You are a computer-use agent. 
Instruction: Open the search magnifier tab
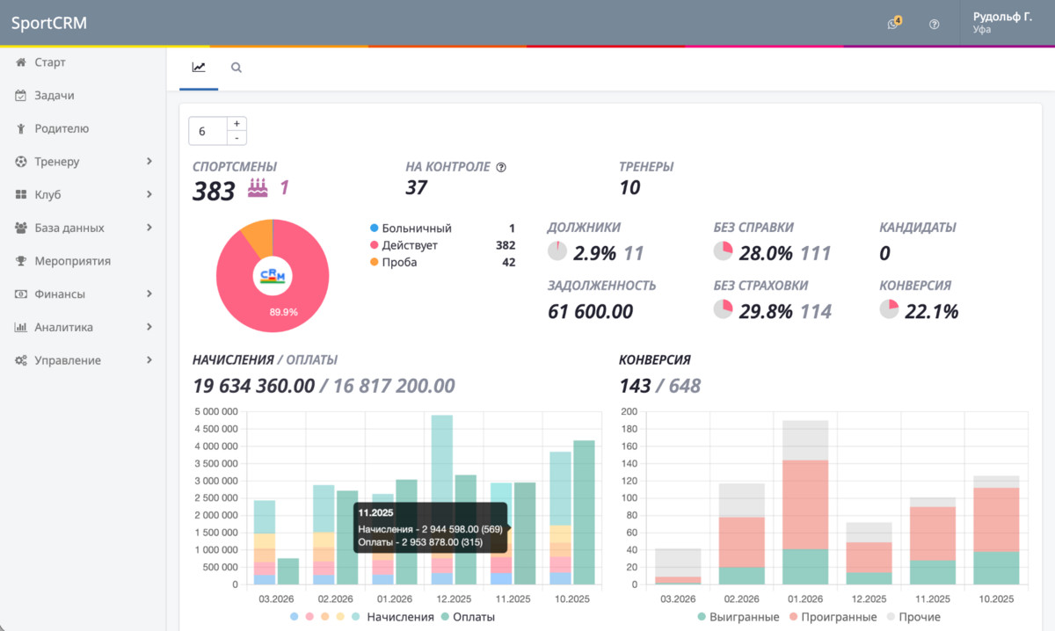236,68
